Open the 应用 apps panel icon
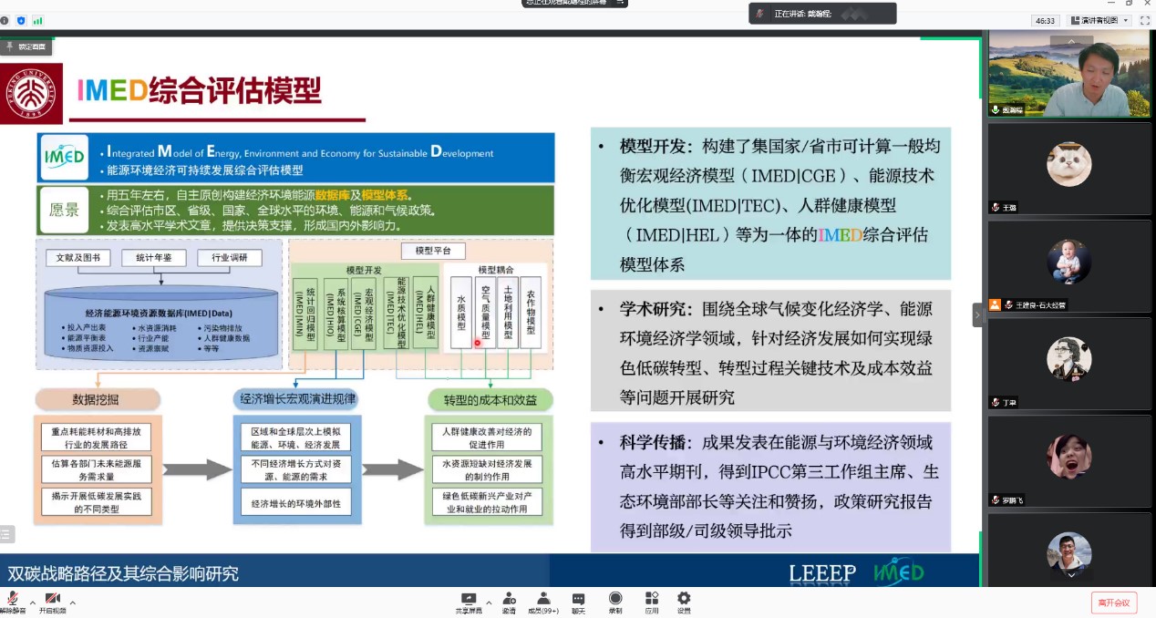Image resolution: width=1156 pixels, height=618 pixels. point(652,598)
